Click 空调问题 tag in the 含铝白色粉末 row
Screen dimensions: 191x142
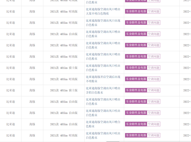point(154,90)
